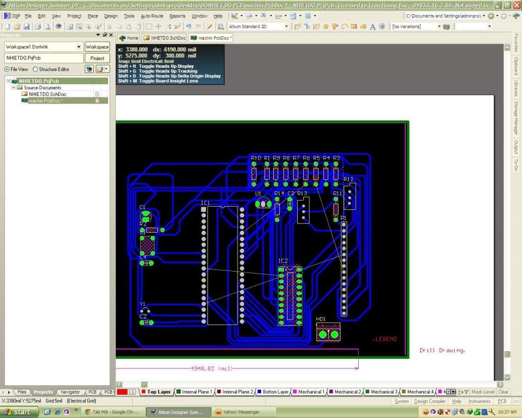The height and width of the screenshot is (418, 522).
Task: Choose the Structure Editor radio button
Action: [35, 69]
